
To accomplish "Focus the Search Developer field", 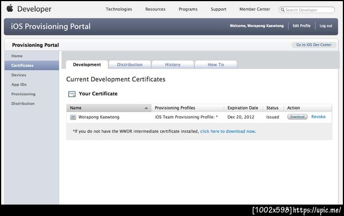I will [307, 10].
